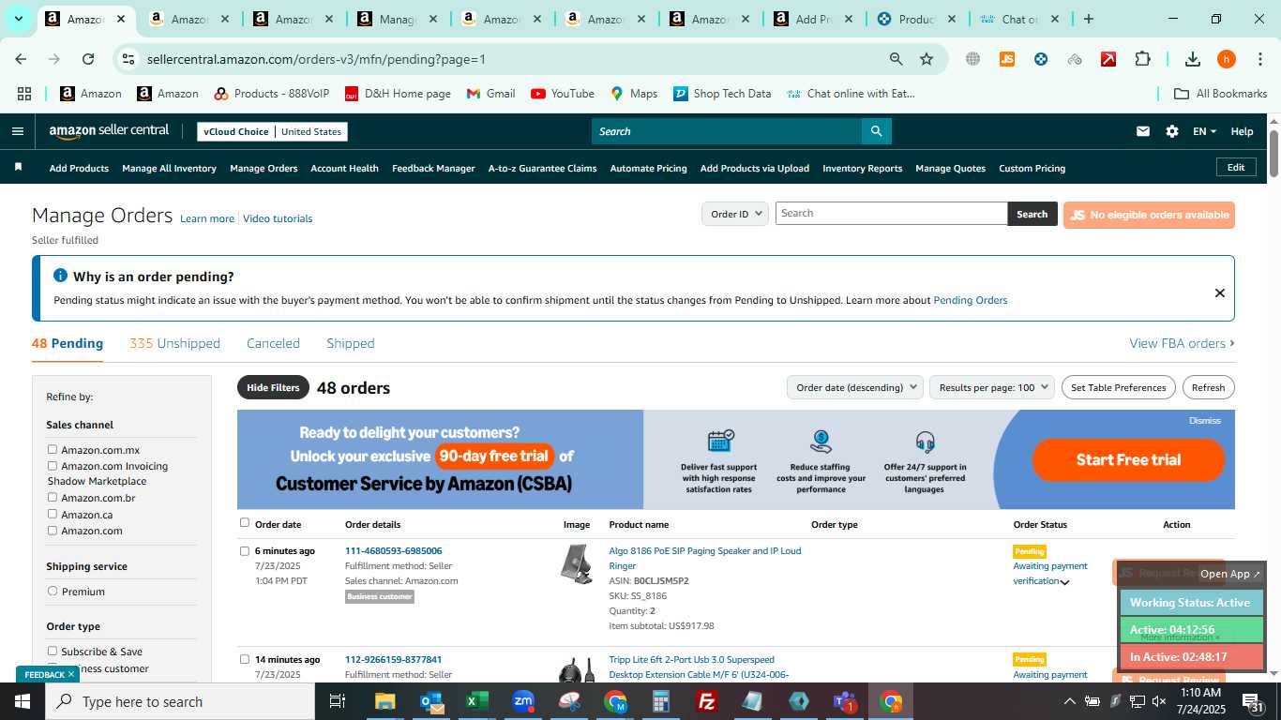Click the bookmark flag icon beside Add Products

pos(18,167)
